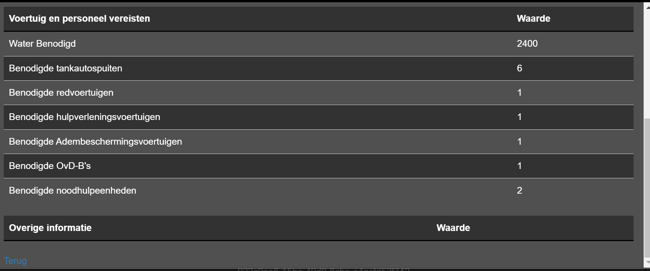Select the 'Voertuig en personeel vereisten' header

[79, 18]
